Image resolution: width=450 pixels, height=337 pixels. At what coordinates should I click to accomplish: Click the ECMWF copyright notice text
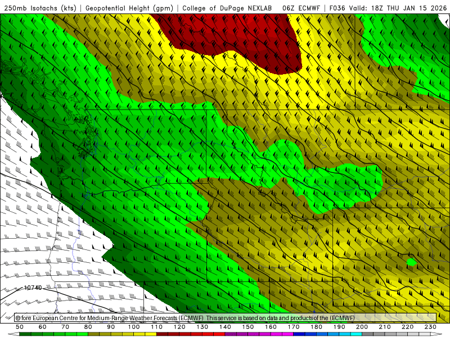pos(185,318)
